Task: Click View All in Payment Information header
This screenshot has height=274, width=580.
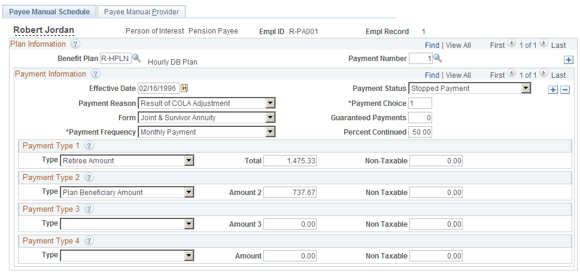Action: pyautogui.click(x=458, y=75)
